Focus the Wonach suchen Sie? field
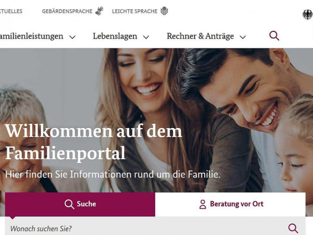 tap(147, 228)
